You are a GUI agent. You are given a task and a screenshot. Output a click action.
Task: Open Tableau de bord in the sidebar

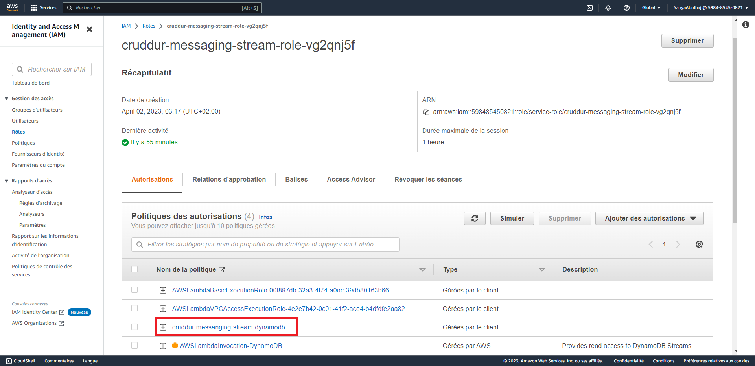(31, 83)
